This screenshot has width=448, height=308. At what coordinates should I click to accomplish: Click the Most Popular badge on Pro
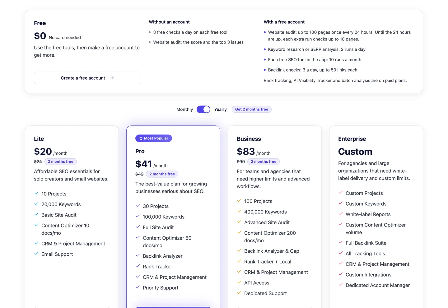(154, 138)
